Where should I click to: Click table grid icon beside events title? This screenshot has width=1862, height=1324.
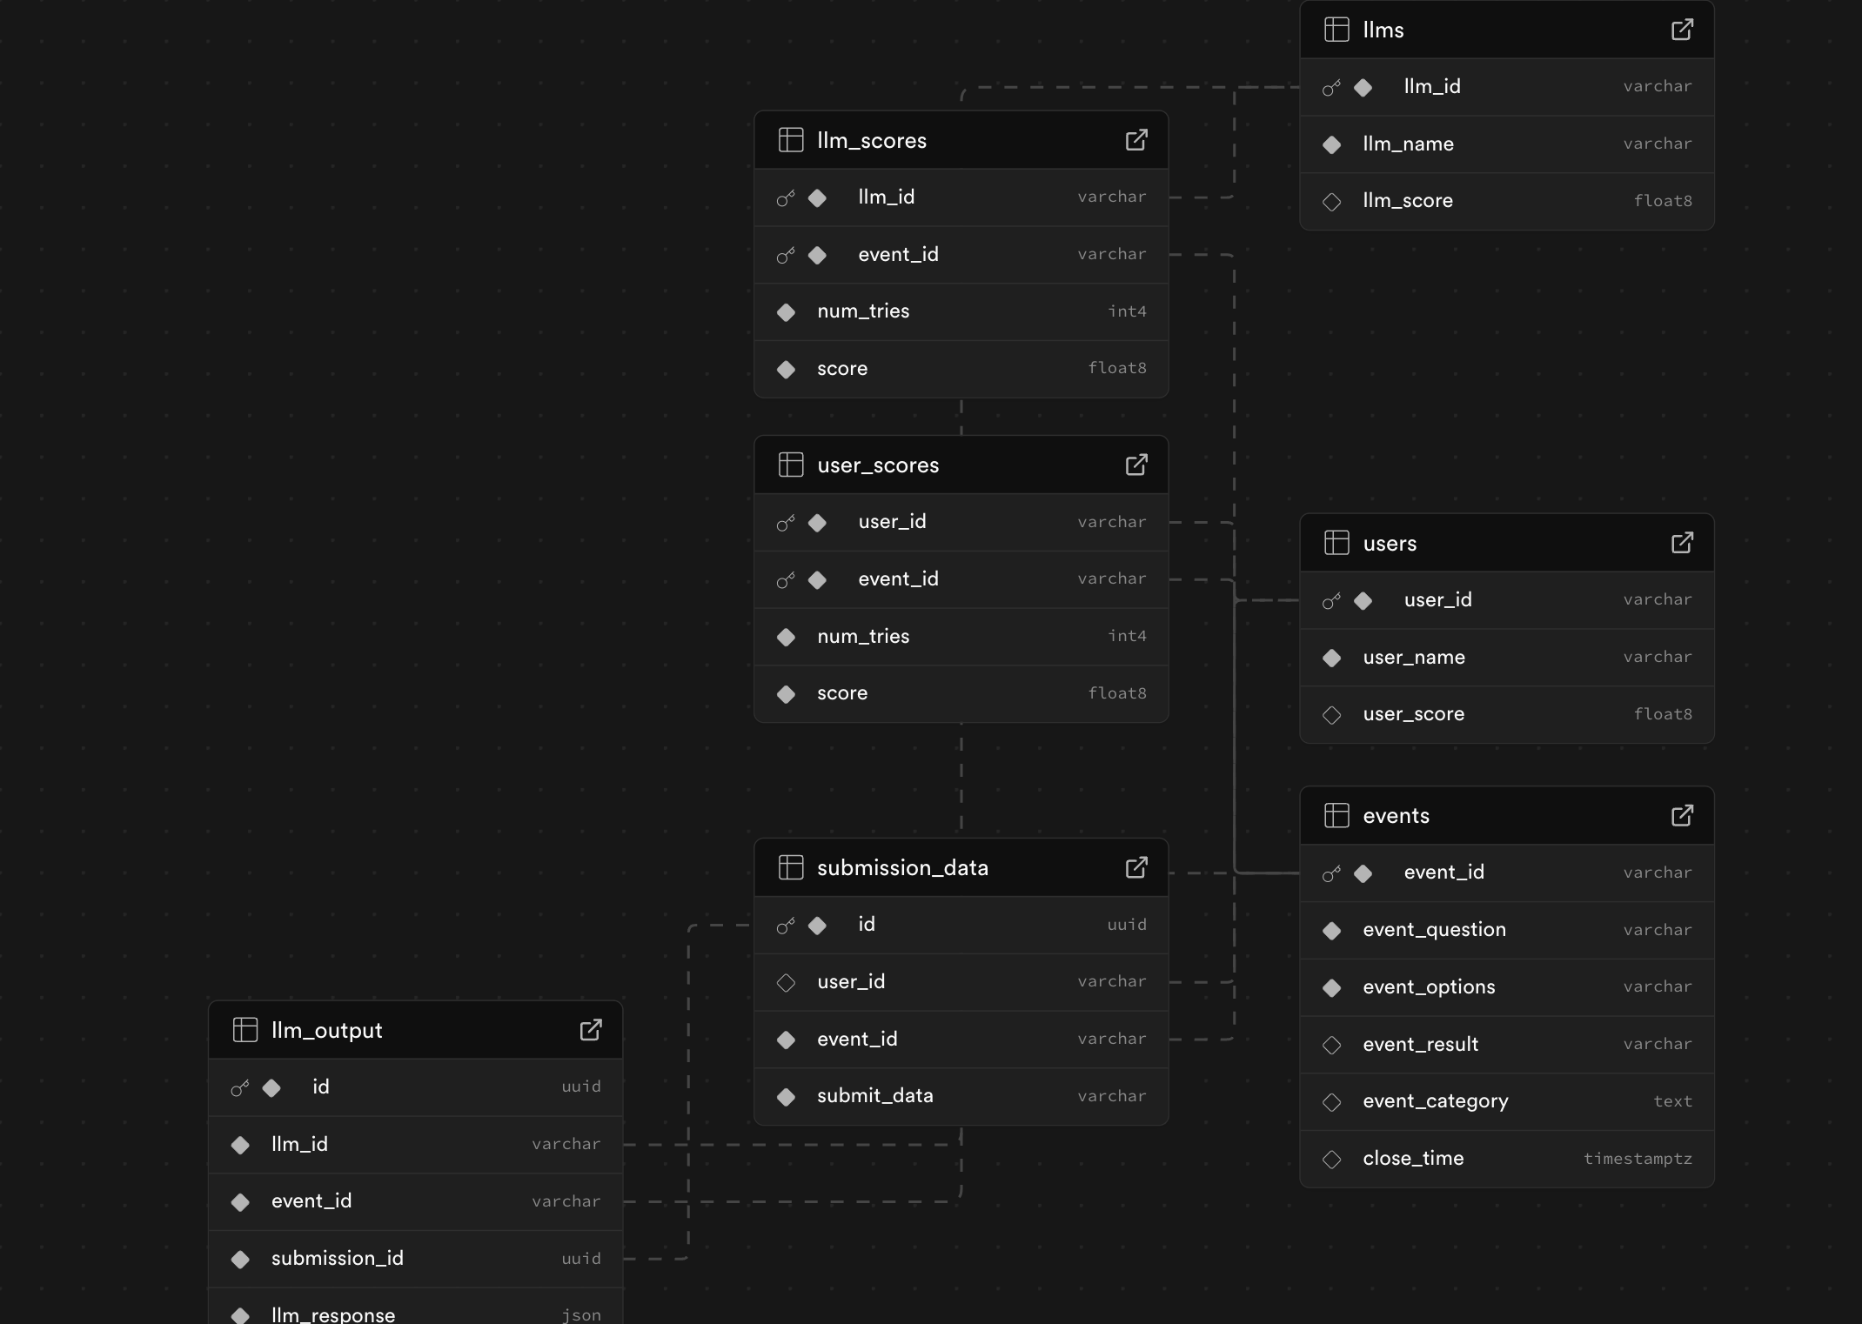1336,815
